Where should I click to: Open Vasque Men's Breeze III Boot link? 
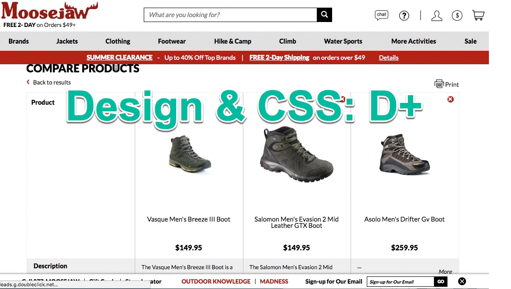(188, 219)
